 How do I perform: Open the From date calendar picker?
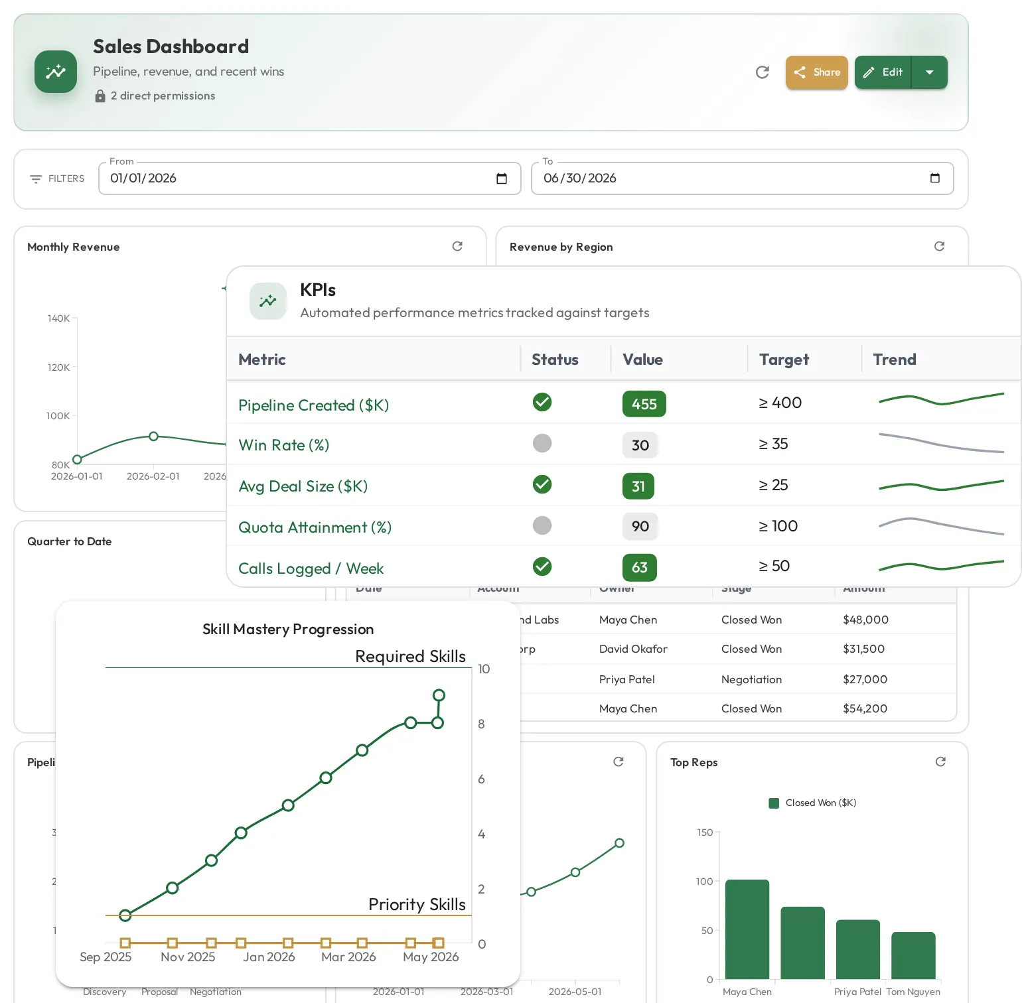tap(502, 178)
